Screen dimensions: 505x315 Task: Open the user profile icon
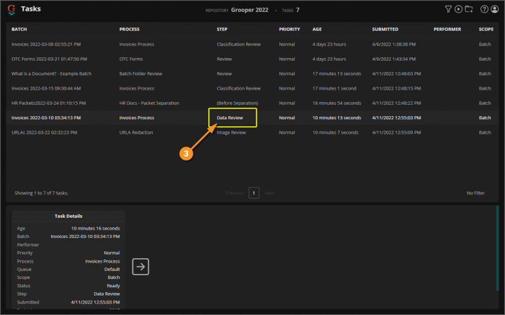pos(494,9)
